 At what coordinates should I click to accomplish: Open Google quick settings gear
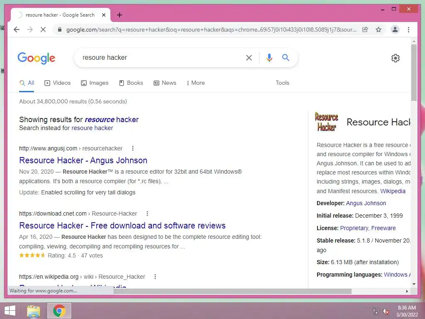click(x=396, y=58)
